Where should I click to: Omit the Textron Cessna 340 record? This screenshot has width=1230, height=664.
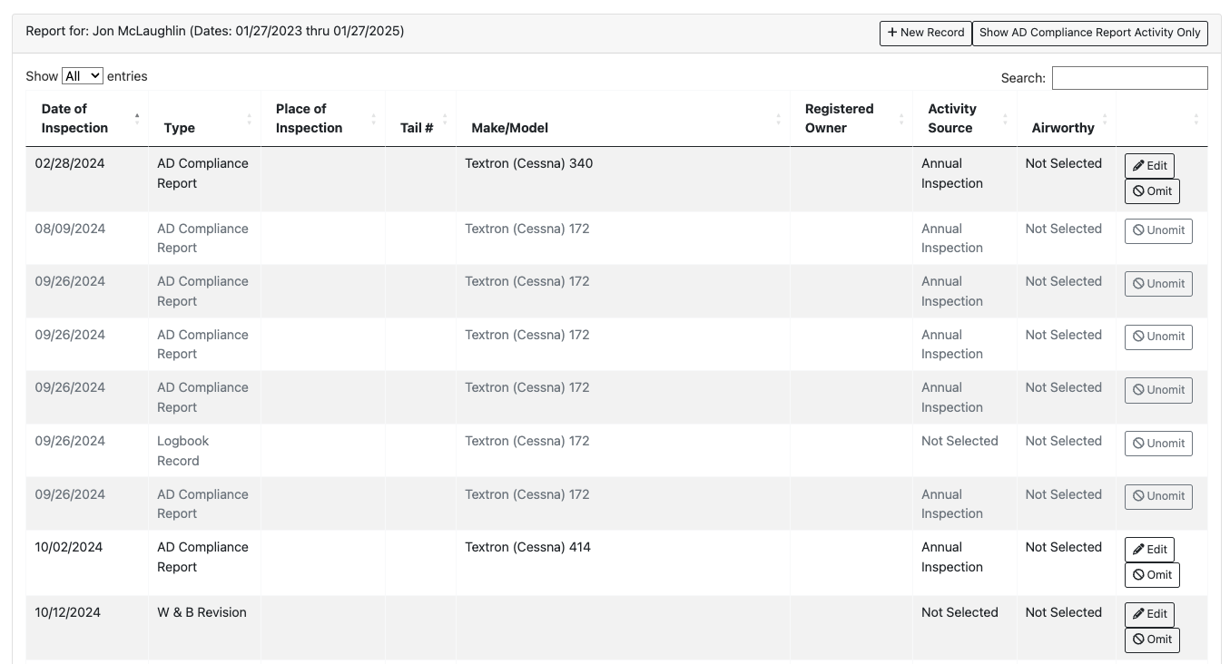(x=1151, y=191)
